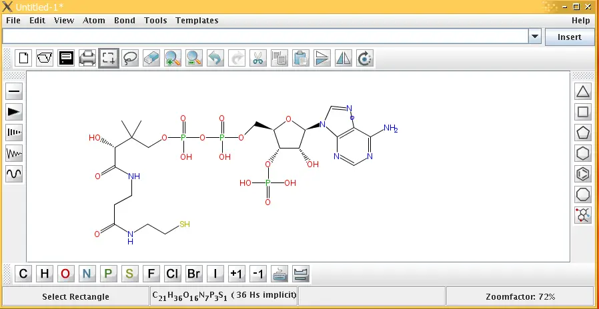Choose the cyclopentane ring template
The image size is (599, 309).
pyautogui.click(x=583, y=133)
